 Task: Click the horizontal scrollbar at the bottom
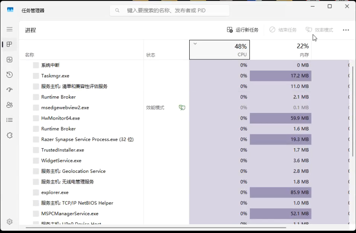(x=156, y=227)
